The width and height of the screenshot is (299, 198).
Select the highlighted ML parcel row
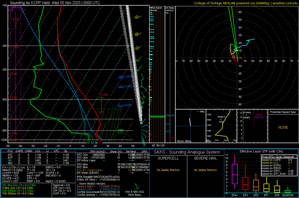pyautogui.click(x=38, y=160)
